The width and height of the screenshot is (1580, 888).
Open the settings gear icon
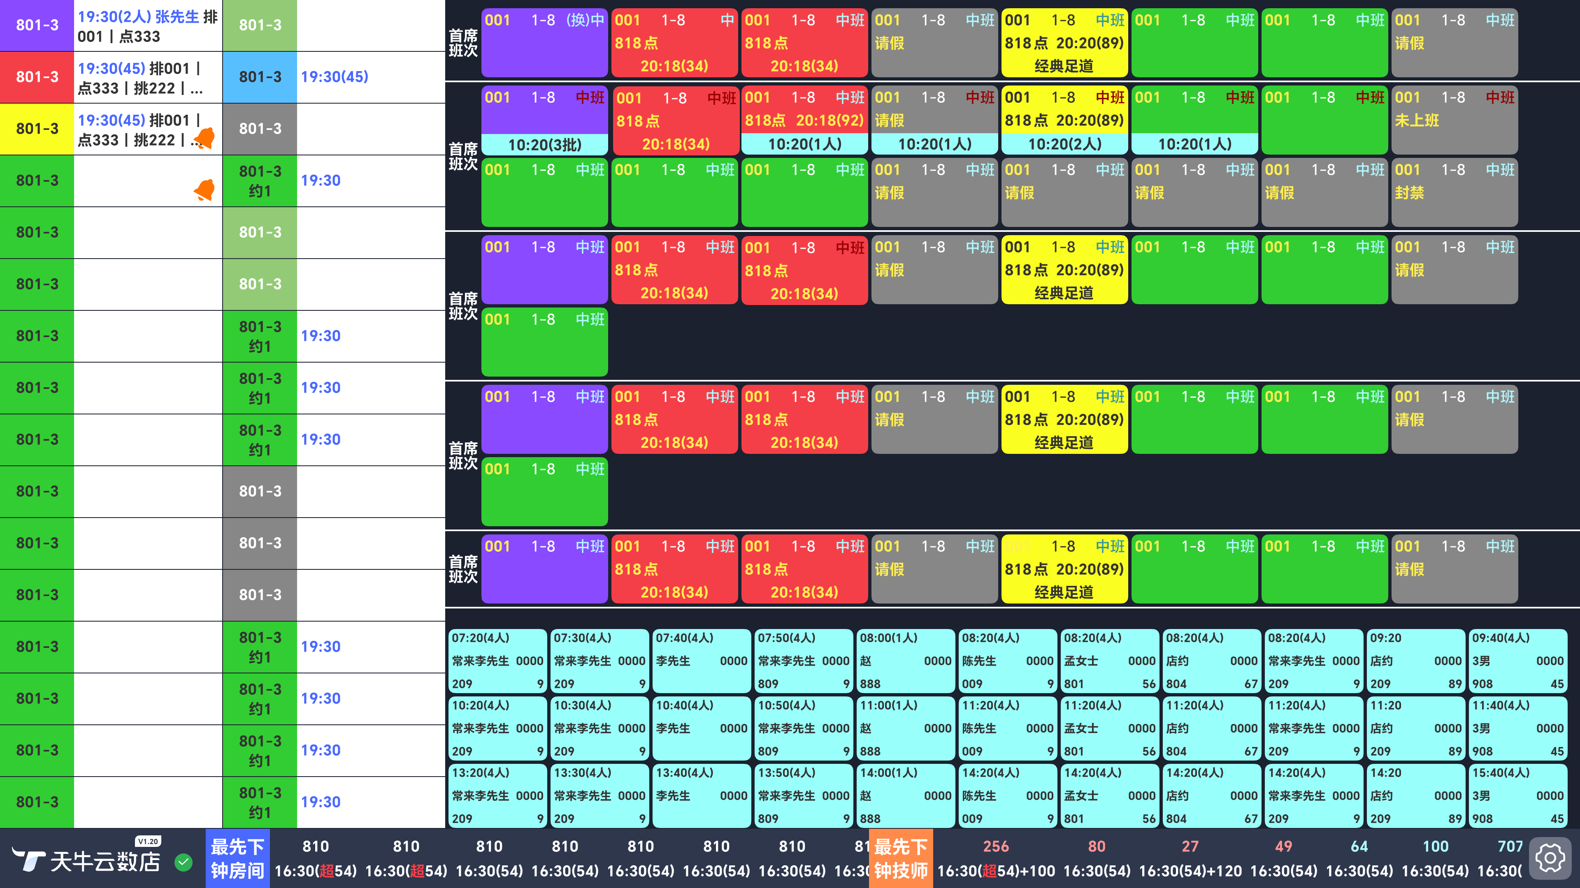(x=1550, y=858)
